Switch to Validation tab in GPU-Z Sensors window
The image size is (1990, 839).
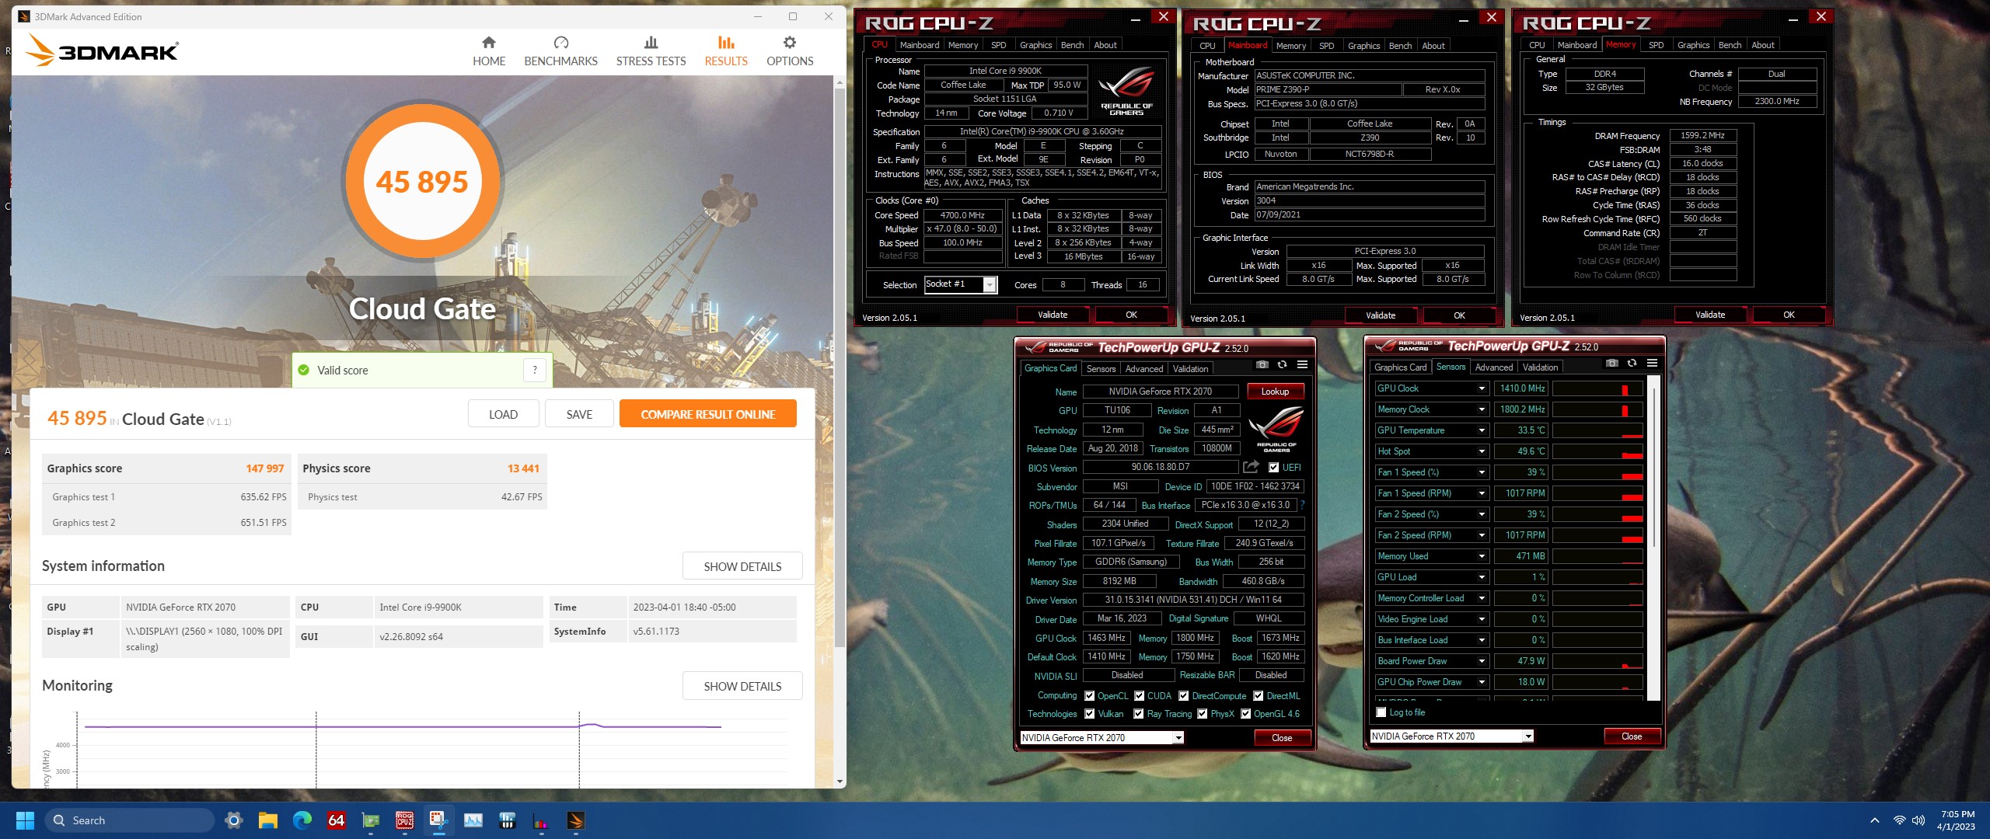tap(1540, 367)
